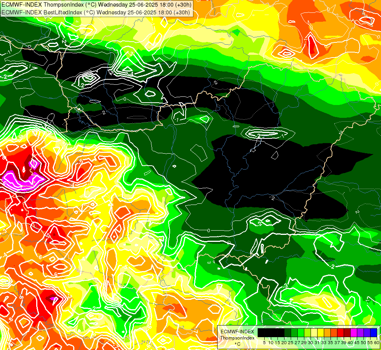The height and width of the screenshot is (350, 381).
Task: Pick the purple 45–50 legend swatch
Action: click(x=361, y=333)
